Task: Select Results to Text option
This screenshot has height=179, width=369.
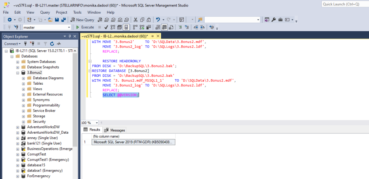Action: (x=158, y=27)
